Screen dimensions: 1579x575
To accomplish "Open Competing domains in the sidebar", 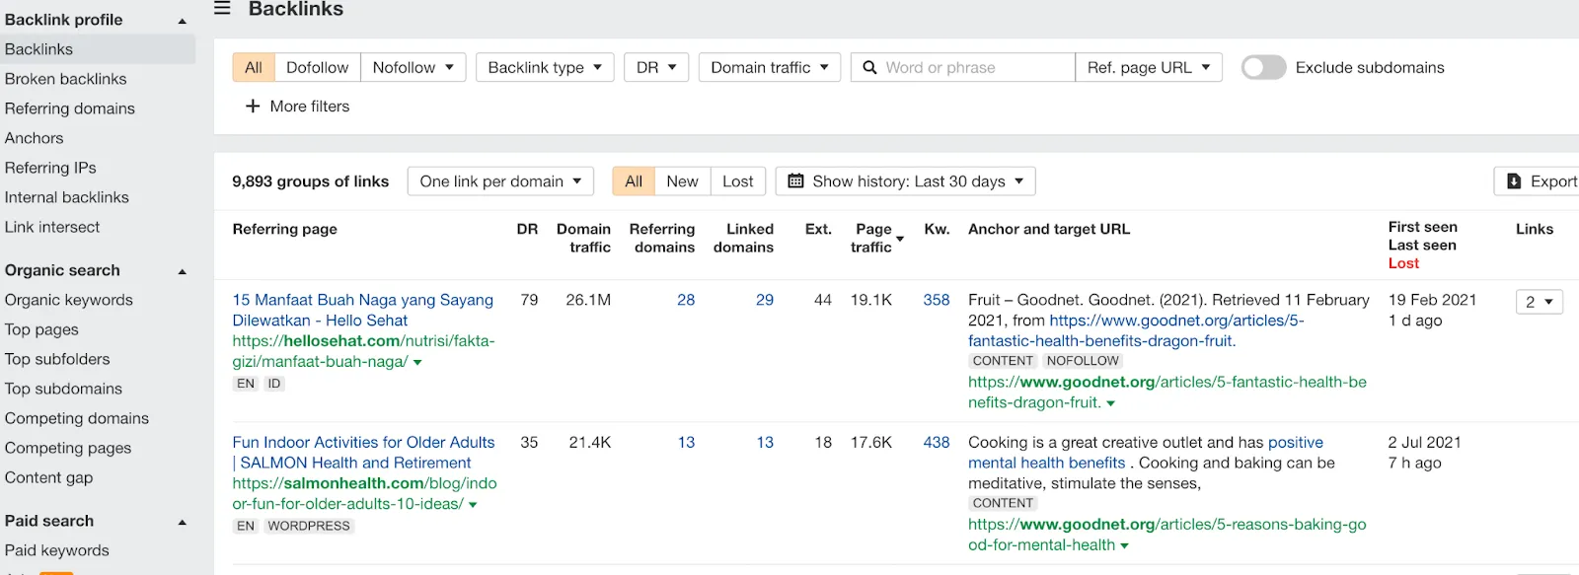I will (77, 418).
